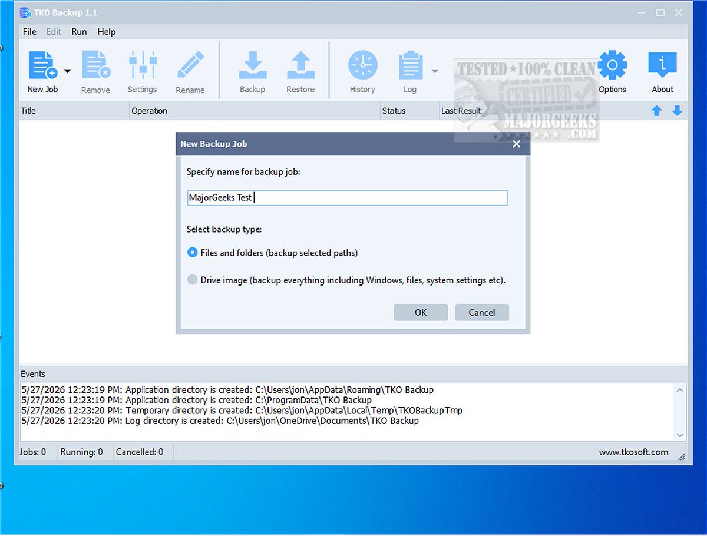707x536 pixels.
Task: Click the Title column header
Action: pyautogui.click(x=74, y=111)
